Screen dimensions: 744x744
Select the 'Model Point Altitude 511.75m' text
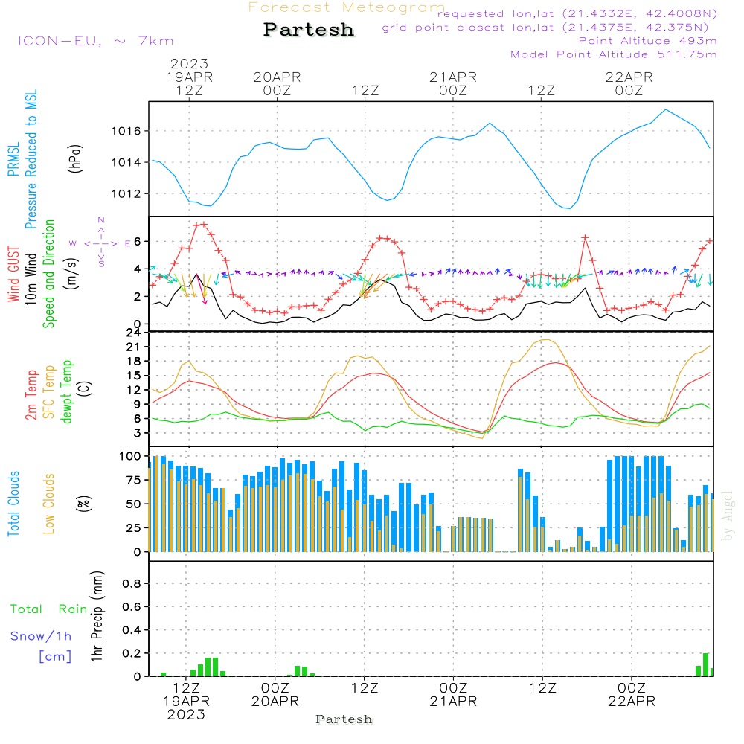pos(614,54)
